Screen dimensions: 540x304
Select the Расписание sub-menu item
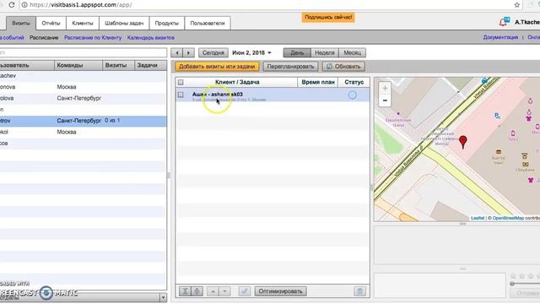click(x=44, y=37)
